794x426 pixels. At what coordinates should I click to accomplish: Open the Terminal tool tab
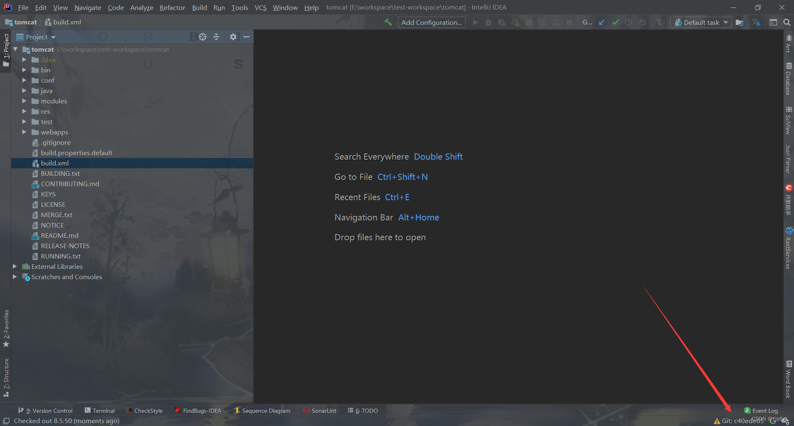100,410
